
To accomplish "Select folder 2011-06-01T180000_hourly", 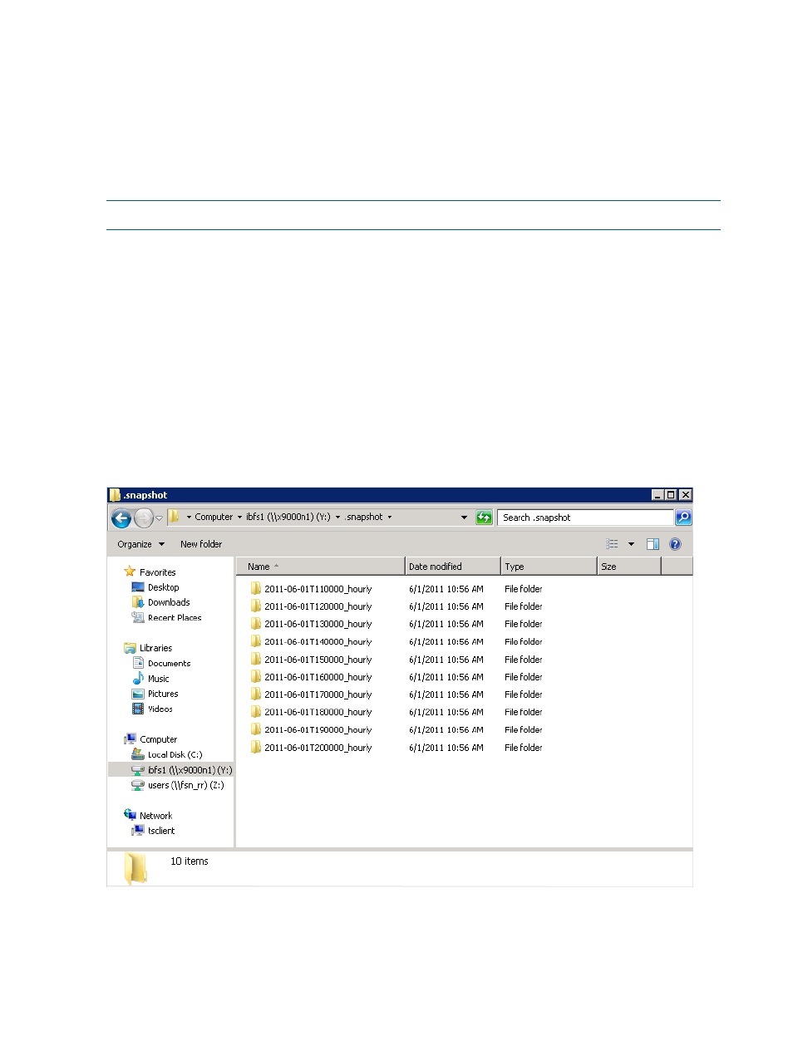I will 318,712.
